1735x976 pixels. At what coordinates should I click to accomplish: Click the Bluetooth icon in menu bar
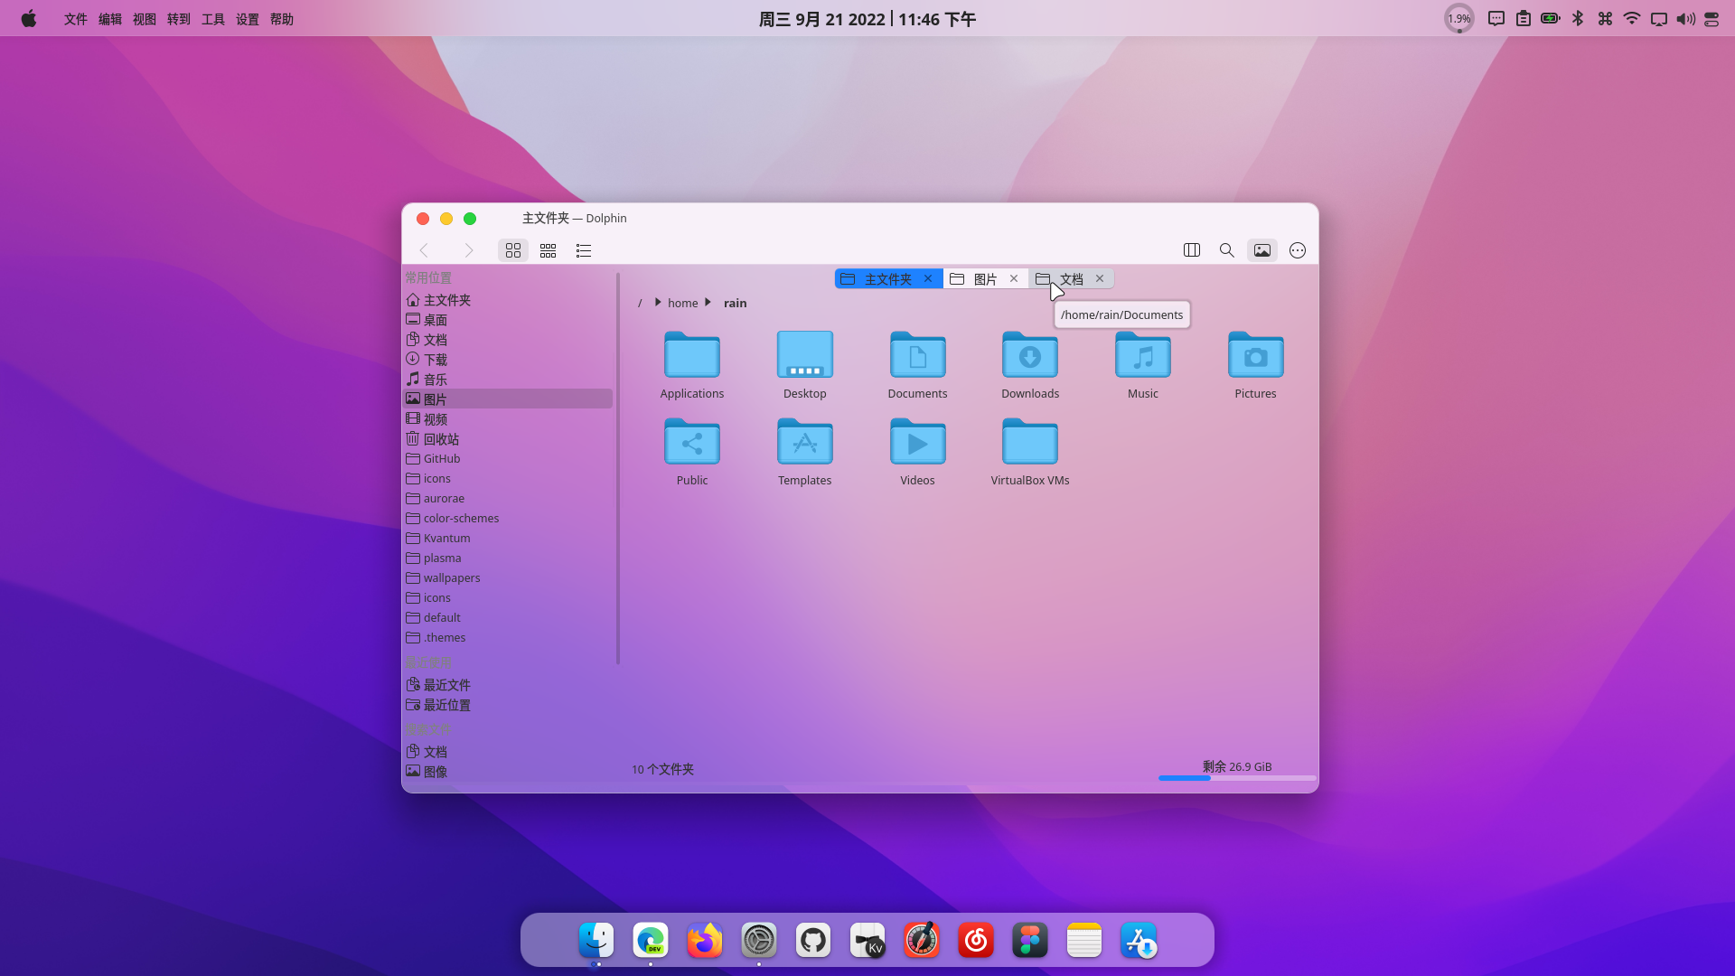[1578, 18]
